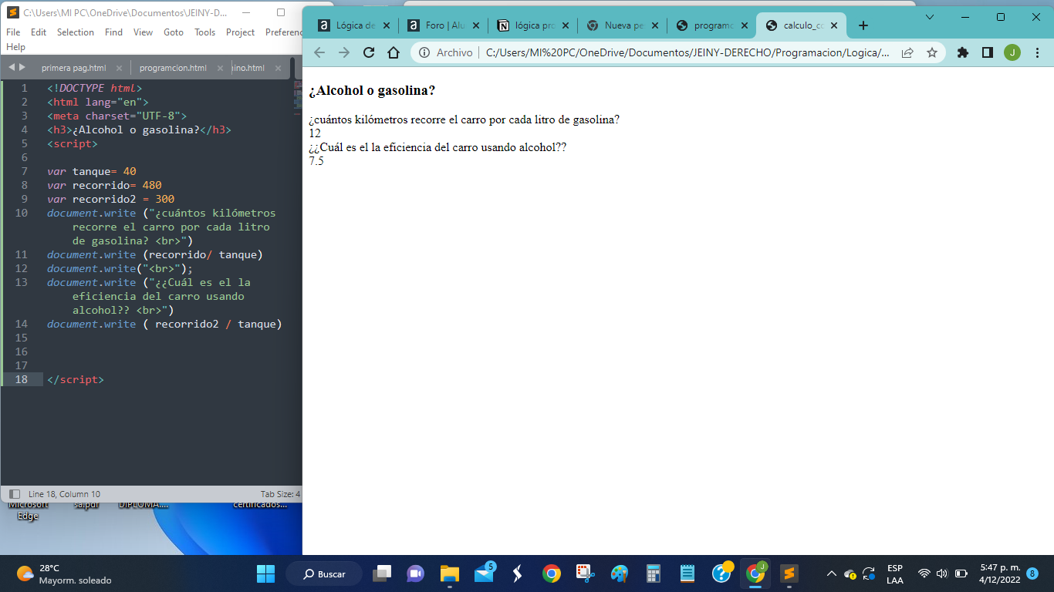Open Chrome extensions puzzle icon
Screen dimensions: 1054x592
[x=962, y=52]
